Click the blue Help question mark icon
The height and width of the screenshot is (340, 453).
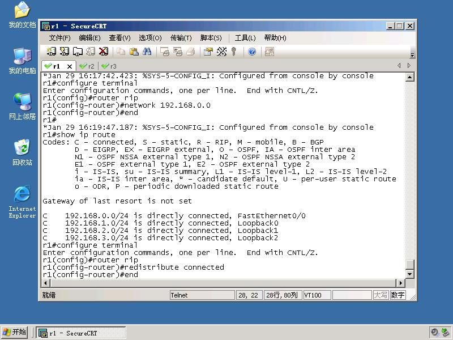click(252, 52)
